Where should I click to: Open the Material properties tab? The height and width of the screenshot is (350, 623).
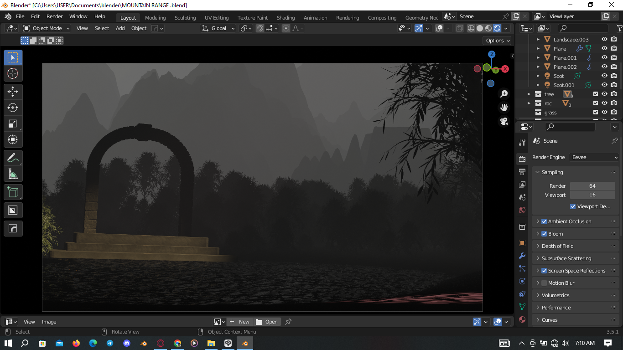[x=522, y=319]
